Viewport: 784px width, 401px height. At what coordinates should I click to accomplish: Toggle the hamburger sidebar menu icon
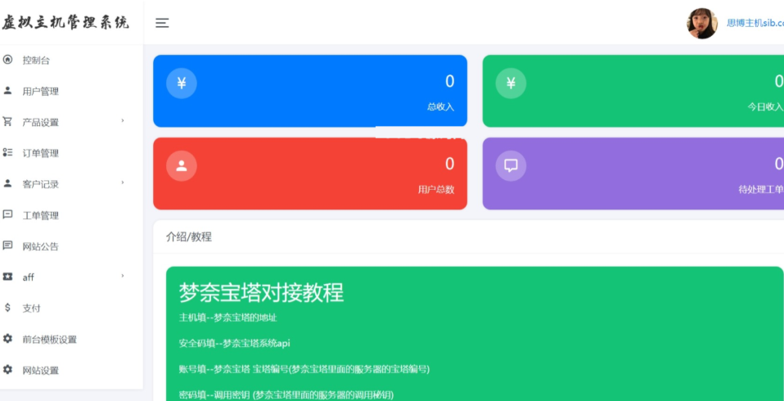[x=162, y=22]
